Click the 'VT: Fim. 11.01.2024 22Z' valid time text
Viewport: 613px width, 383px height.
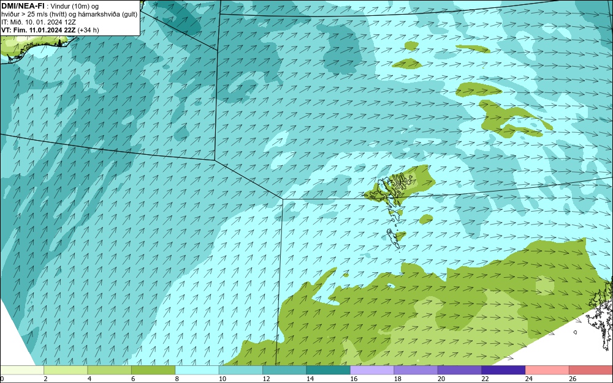coord(38,30)
